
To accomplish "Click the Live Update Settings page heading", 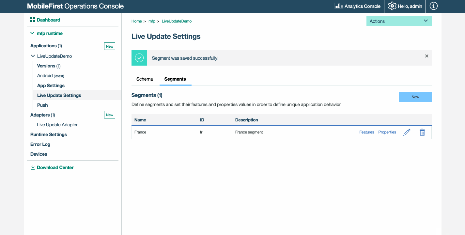I will click(166, 37).
